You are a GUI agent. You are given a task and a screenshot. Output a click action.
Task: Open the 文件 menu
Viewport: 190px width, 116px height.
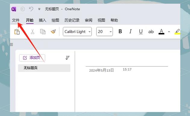[x=16, y=20]
